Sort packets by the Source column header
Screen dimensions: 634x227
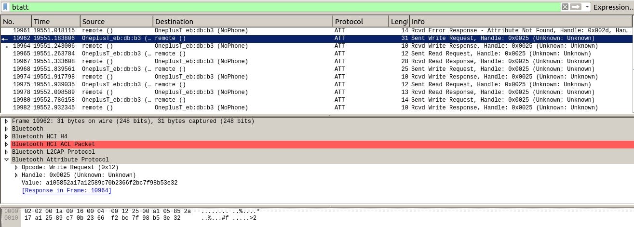click(x=117, y=21)
